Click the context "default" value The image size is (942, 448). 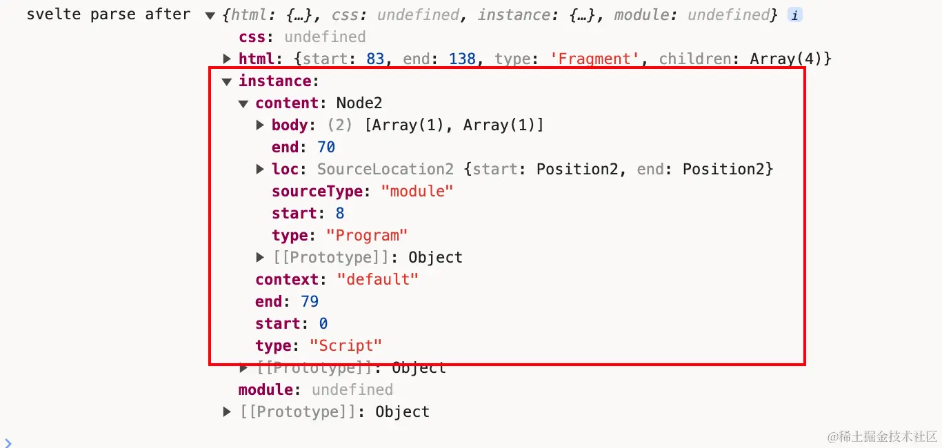[378, 280]
